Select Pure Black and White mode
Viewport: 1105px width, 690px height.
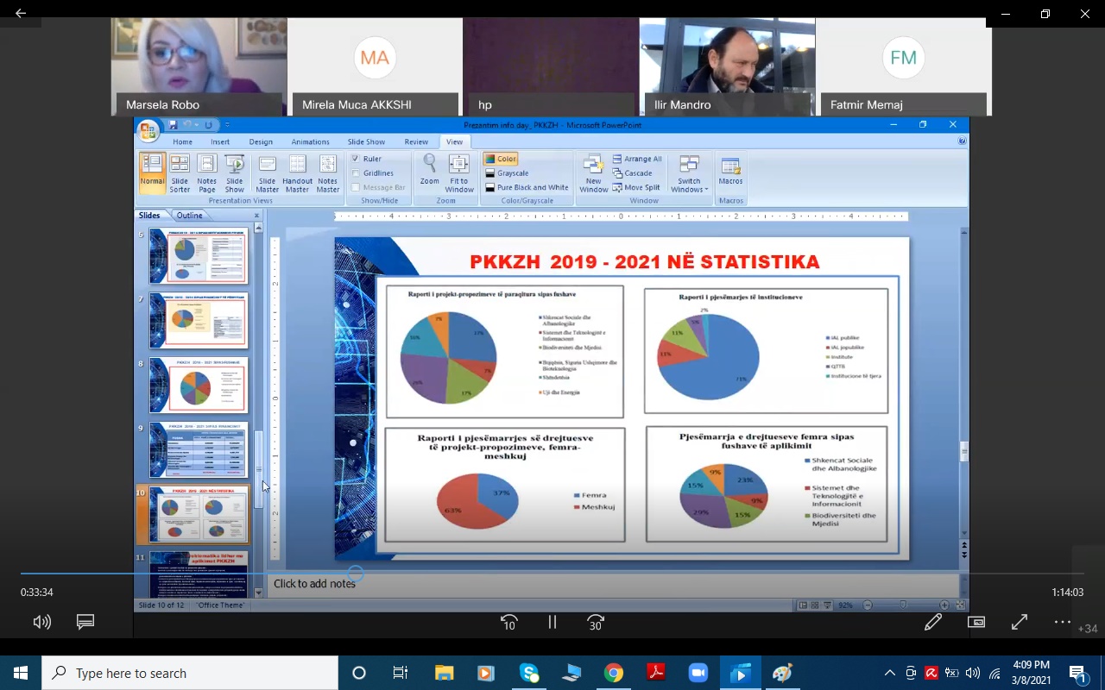[x=526, y=187]
